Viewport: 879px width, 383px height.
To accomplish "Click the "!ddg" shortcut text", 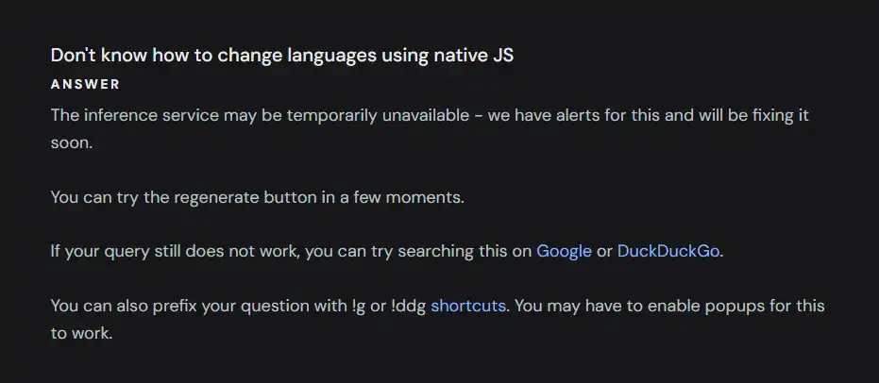I will tap(408, 307).
